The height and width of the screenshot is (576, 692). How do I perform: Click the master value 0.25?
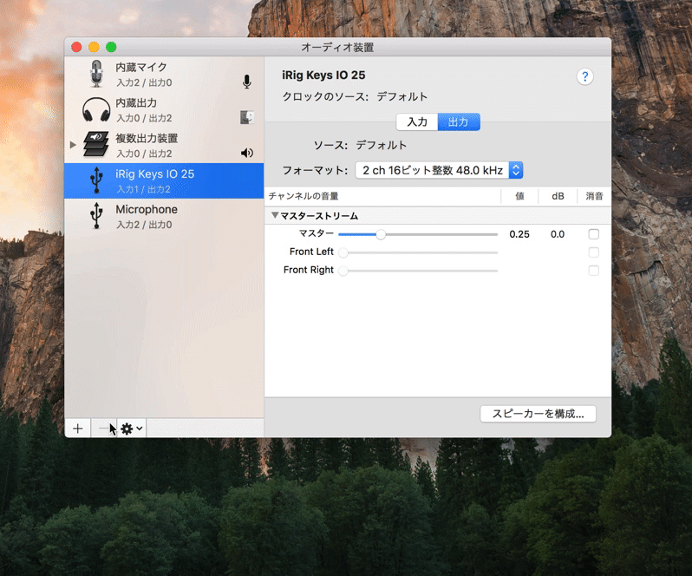(x=519, y=234)
